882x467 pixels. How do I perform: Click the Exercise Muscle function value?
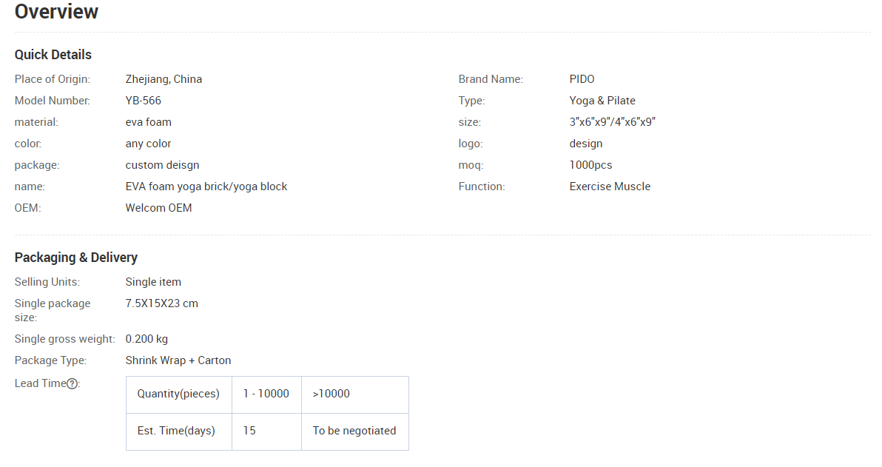tap(610, 187)
